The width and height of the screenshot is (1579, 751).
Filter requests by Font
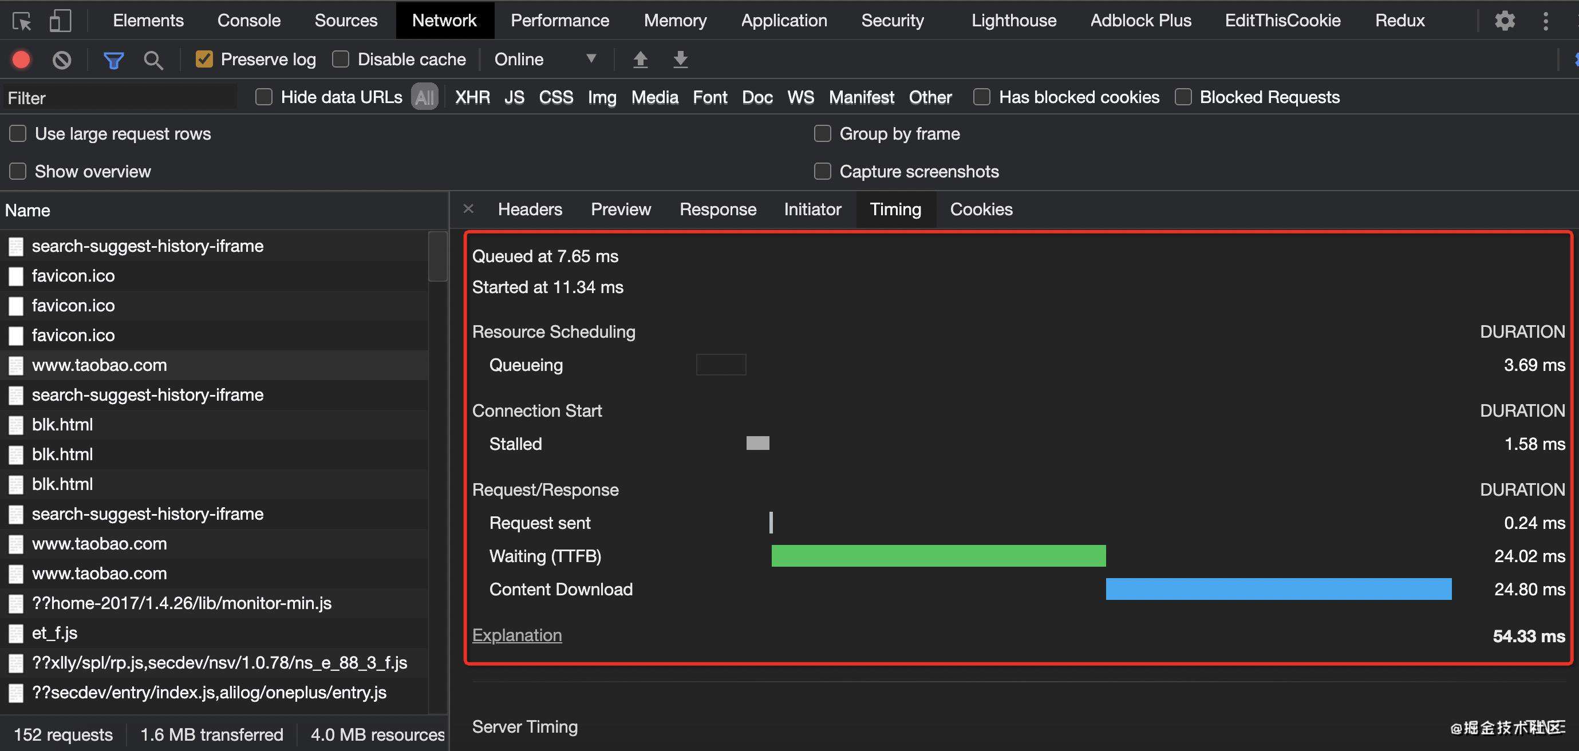click(x=710, y=97)
